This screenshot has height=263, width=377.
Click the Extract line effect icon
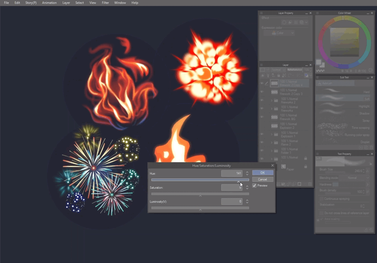click(x=290, y=22)
